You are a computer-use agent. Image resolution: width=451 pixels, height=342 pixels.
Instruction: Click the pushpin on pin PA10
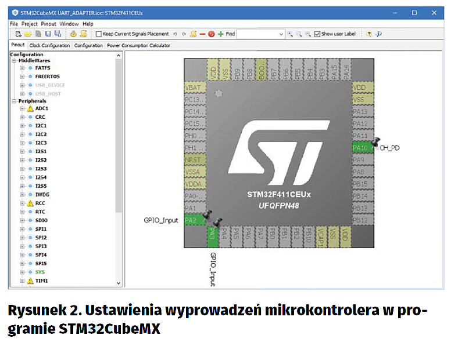[x=375, y=141]
